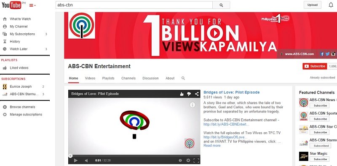Image resolution: width=337 pixels, height=166 pixels.
Task: Click ABS-CBN Sports channel thumbnail
Action: [304, 116]
